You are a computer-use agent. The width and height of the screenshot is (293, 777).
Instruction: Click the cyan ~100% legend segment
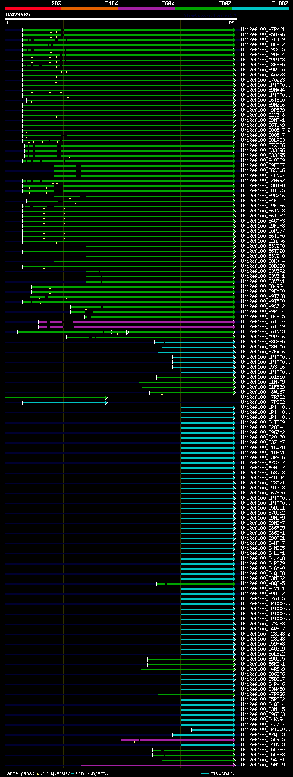tap(260, 8)
